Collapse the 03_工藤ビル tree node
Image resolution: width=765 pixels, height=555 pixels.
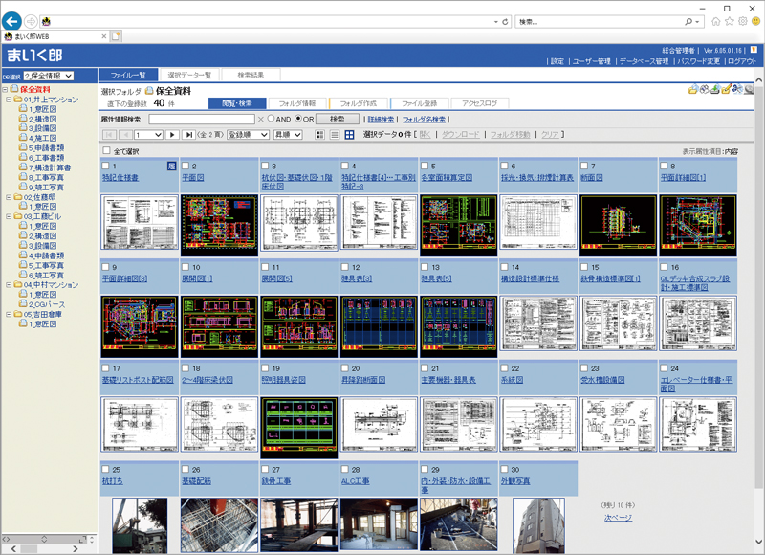tap(7, 217)
